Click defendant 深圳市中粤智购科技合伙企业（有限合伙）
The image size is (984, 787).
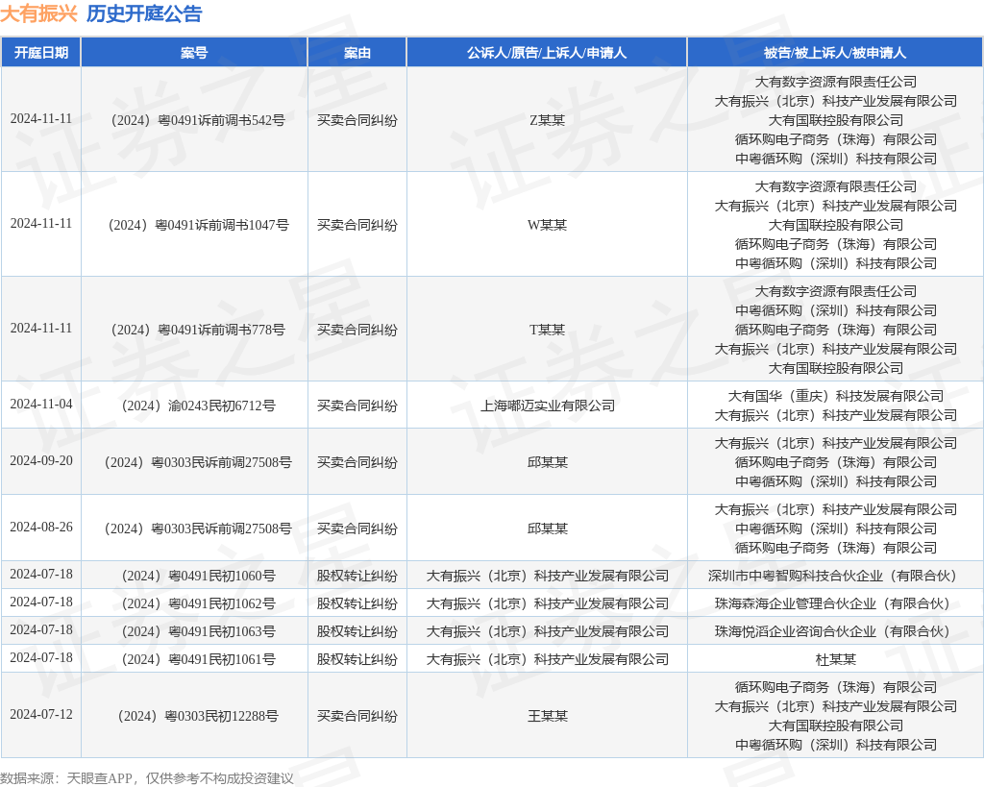[x=835, y=576]
